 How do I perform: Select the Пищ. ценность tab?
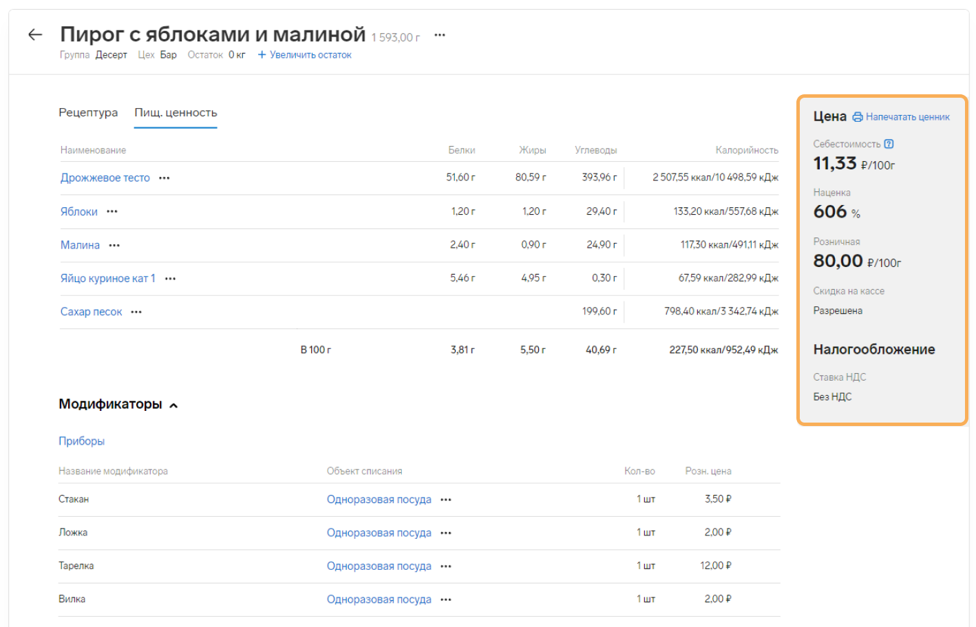pos(176,112)
